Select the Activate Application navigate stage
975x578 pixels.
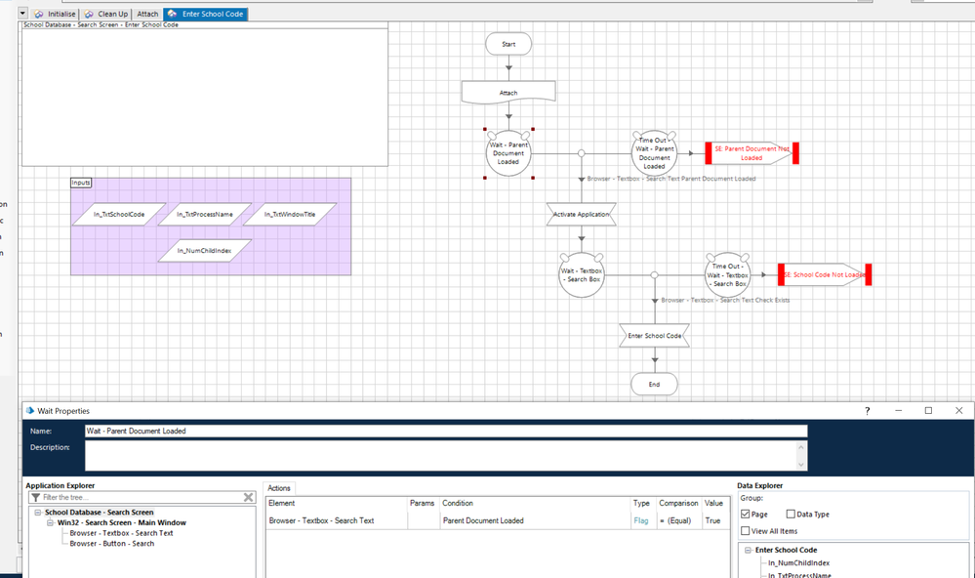pos(581,214)
